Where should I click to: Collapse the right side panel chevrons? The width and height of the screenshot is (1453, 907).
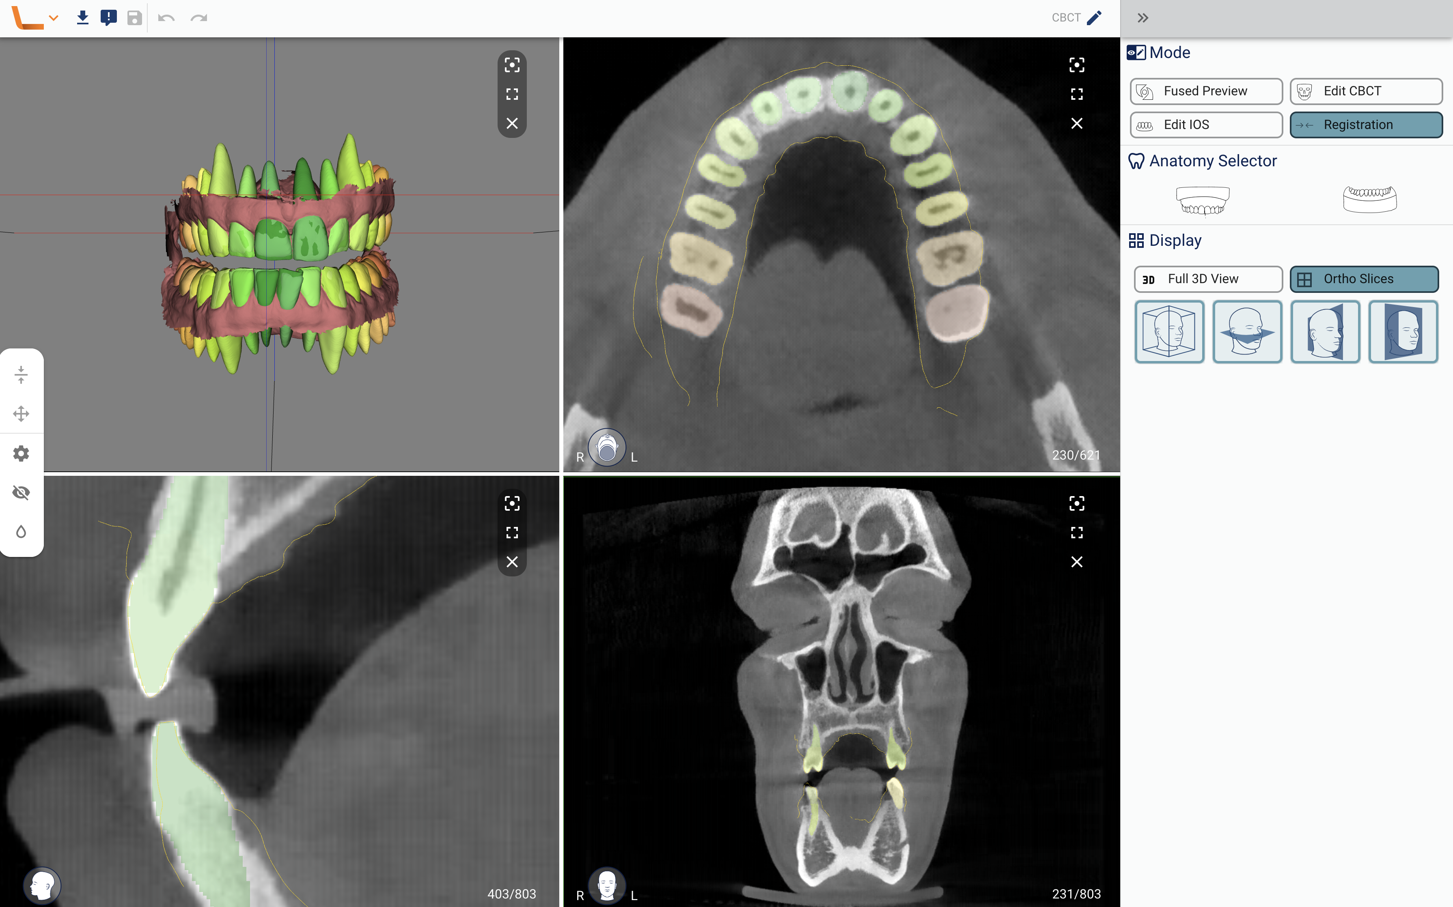(x=1143, y=18)
